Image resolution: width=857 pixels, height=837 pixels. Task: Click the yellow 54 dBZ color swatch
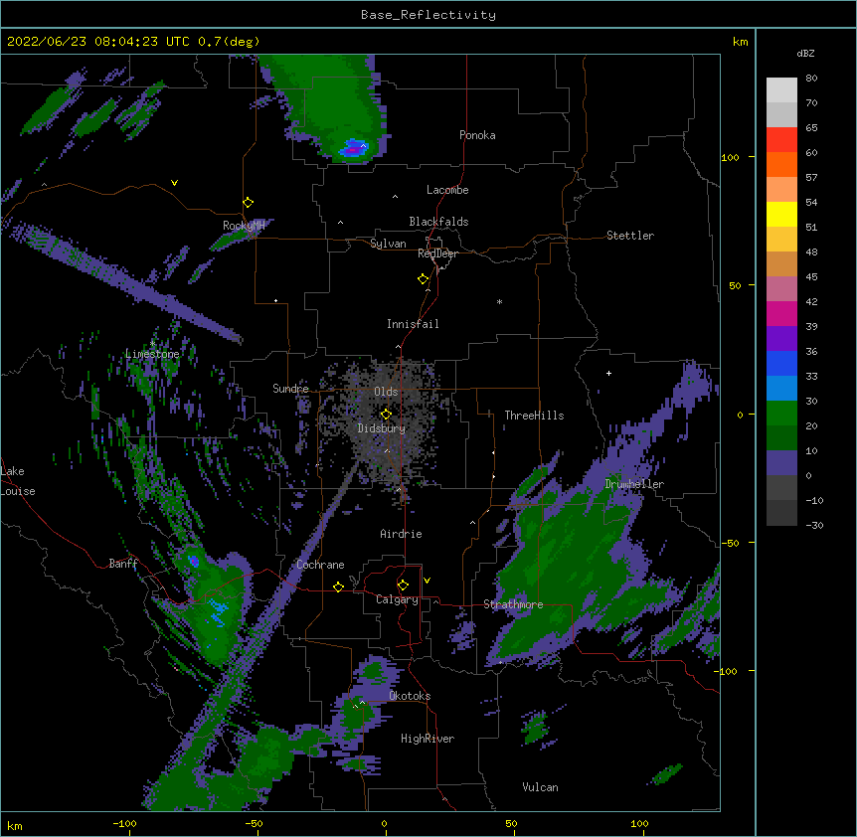781,214
